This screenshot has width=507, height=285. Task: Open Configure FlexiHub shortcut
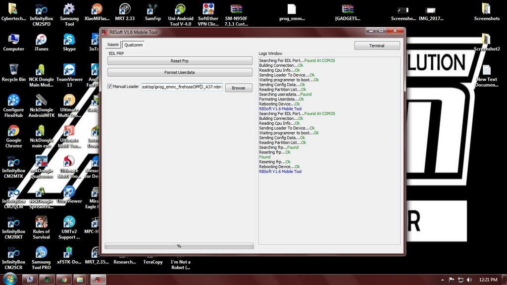point(13,106)
